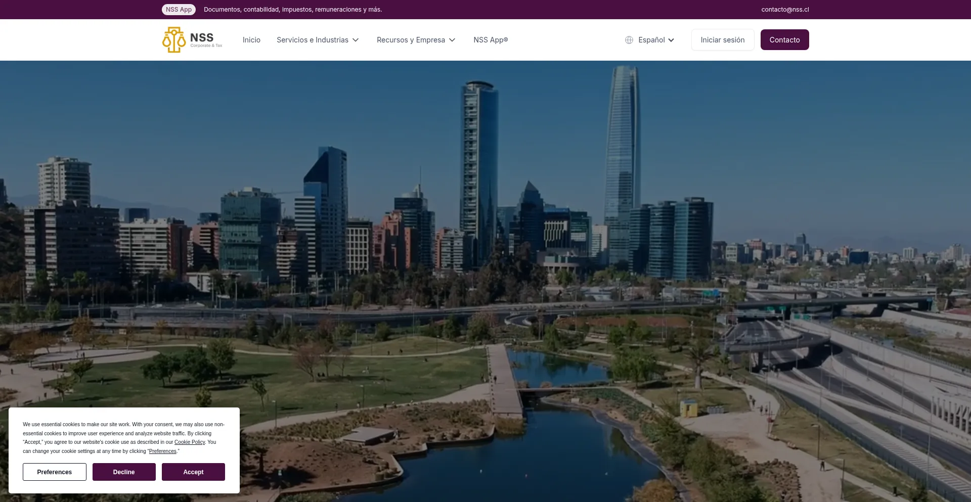The height and width of the screenshot is (502, 971).
Task: Accept cookies in the consent banner
Action: [x=193, y=472]
